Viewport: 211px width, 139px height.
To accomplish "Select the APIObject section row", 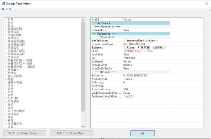I will pyautogui.click(x=131, y=23).
